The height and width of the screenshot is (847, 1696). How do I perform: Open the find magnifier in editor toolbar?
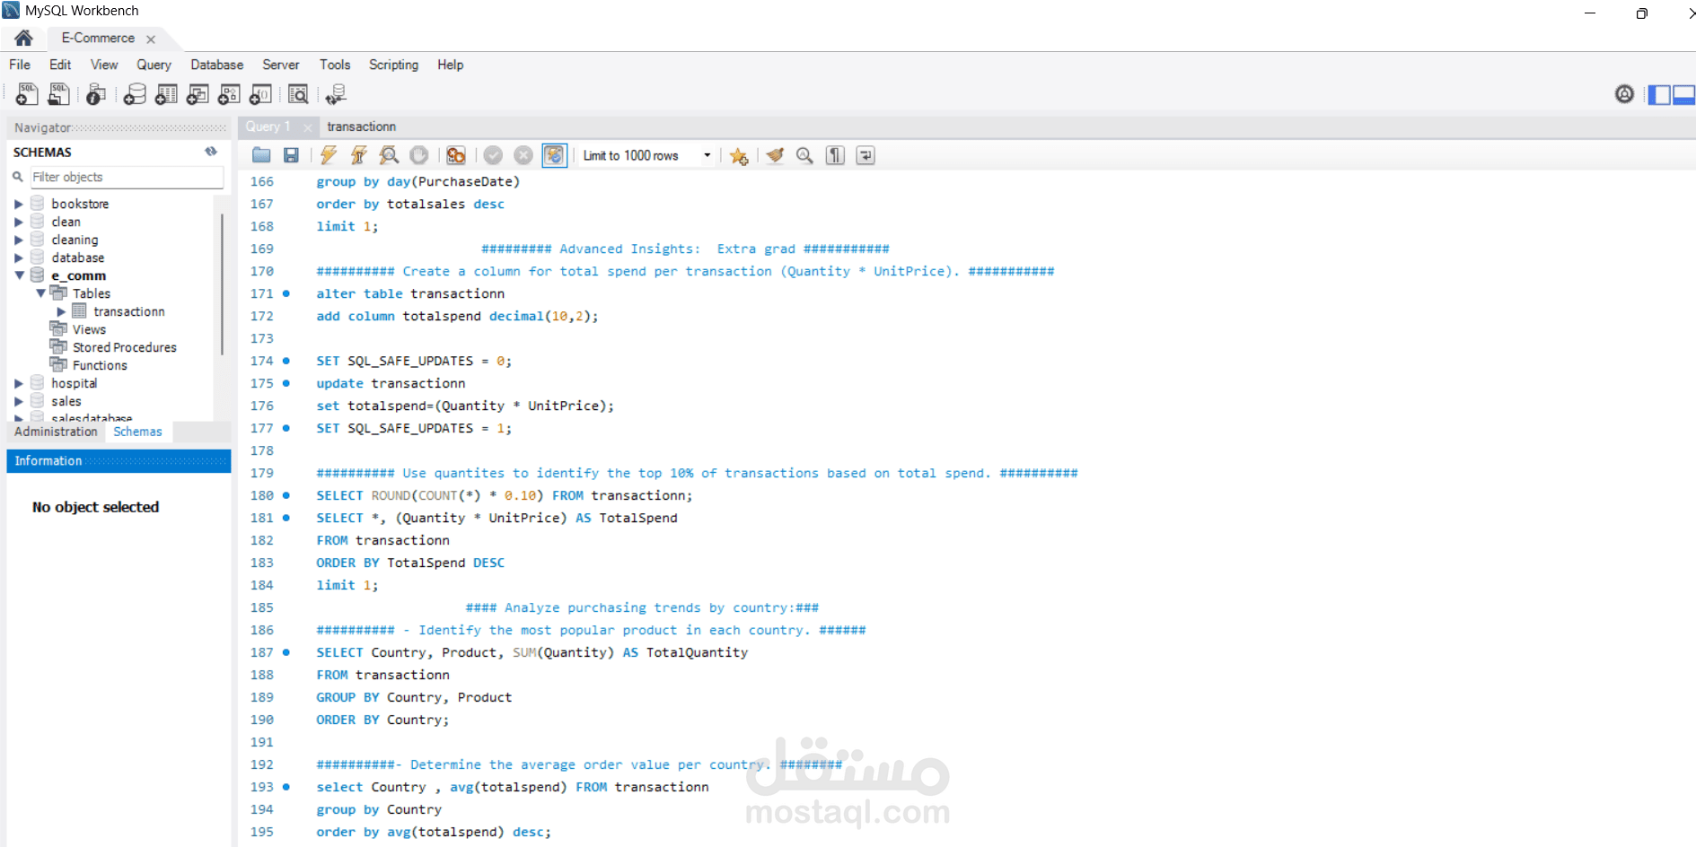tap(804, 155)
